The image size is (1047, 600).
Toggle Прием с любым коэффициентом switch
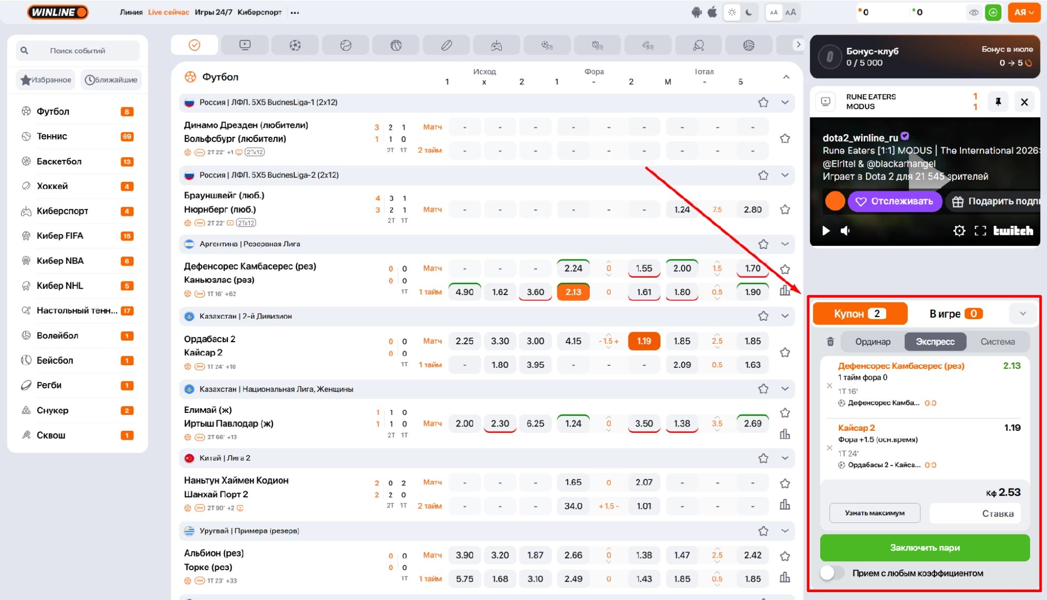tap(832, 573)
